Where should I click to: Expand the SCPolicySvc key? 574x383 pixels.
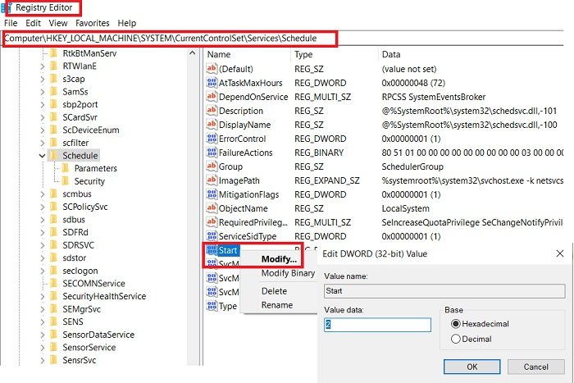(x=42, y=207)
